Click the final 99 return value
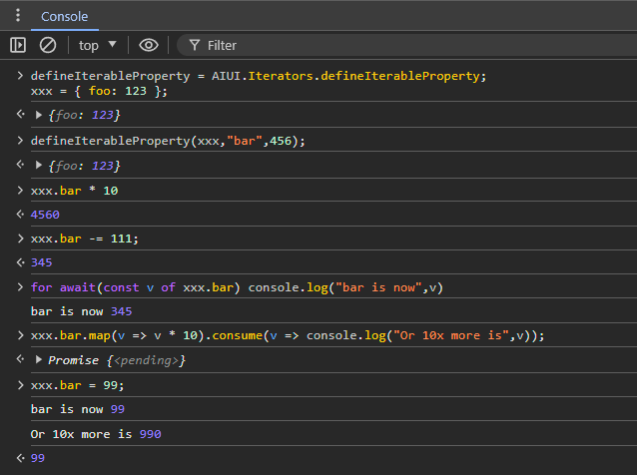Screen dimensions: 637x475 click(38, 458)
